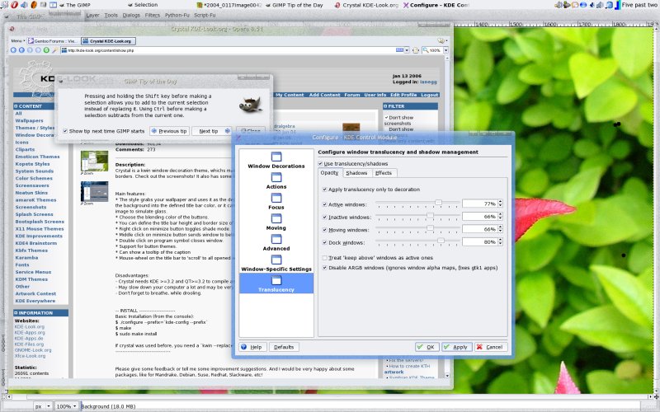The width and height of the screenshot is (660, 412).
Task: Click the Active windows opacity slider
Action: point(417,204)
